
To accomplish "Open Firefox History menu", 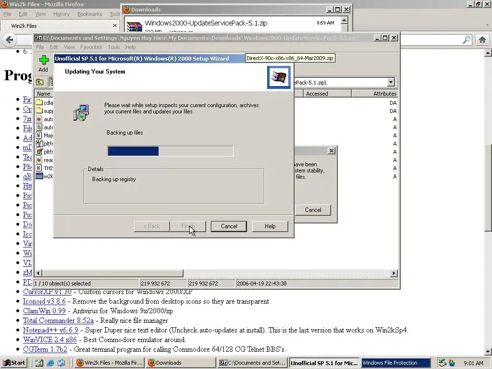I will pyautogui.click(x=61, y=14).
